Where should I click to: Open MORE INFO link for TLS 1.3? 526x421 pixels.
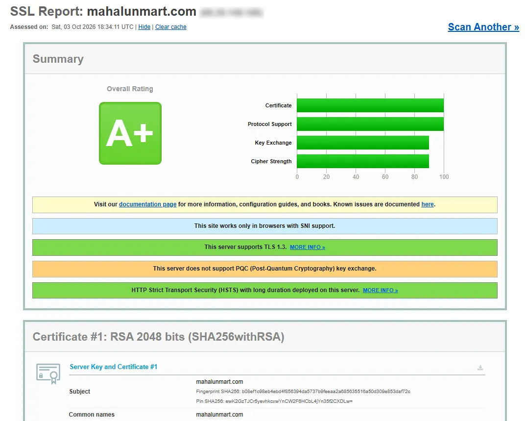(307, 247)
